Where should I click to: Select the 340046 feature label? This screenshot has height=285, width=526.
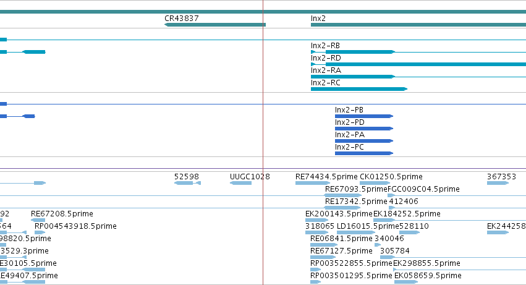(389, 239)
